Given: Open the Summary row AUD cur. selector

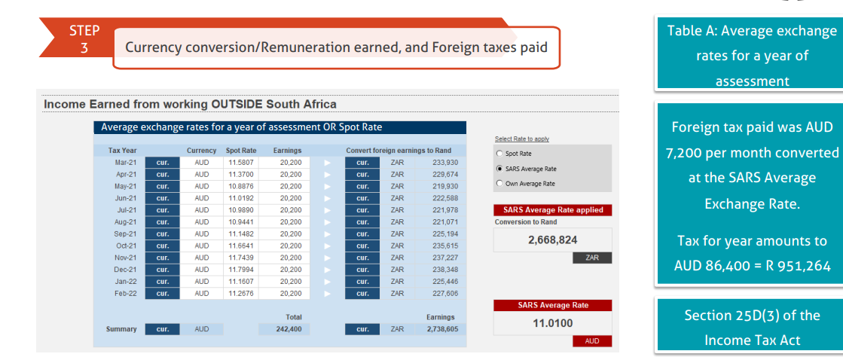Looking at the screenshot, I should (162, 329).
